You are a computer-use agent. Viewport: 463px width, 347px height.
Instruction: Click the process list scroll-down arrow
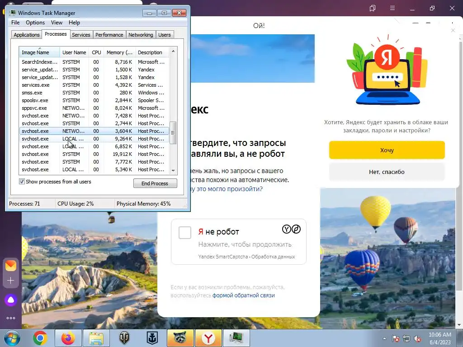pyautogui.click(x=173, y=170)
